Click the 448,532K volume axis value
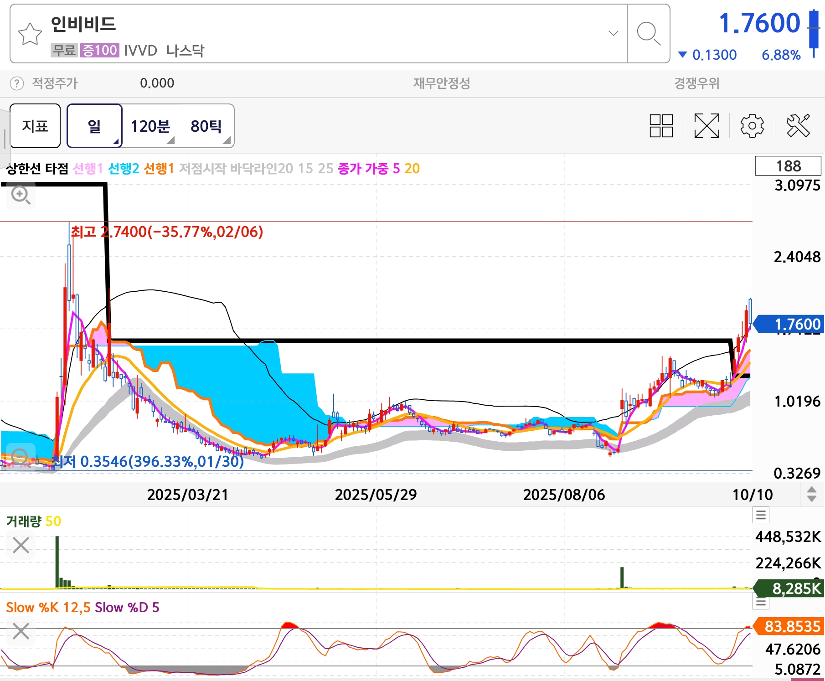 coord(788,537)
